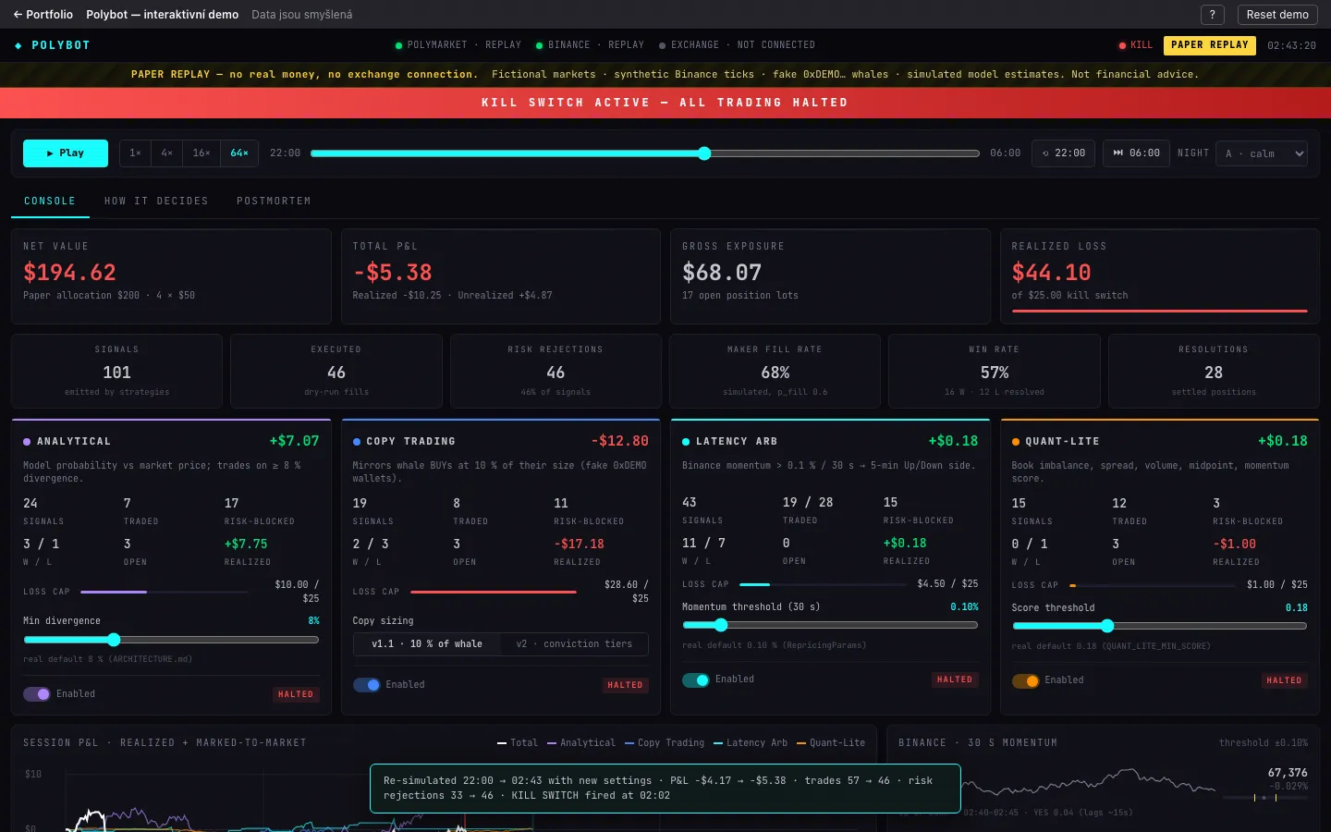Click the purple Analytical strategy dot

pyautogui.click(x=27, y=442)
